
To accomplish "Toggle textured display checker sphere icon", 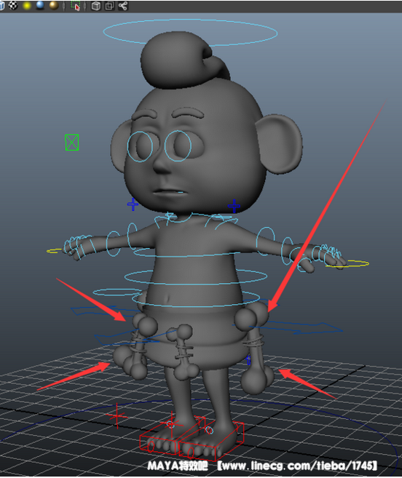I will point(13,5).
